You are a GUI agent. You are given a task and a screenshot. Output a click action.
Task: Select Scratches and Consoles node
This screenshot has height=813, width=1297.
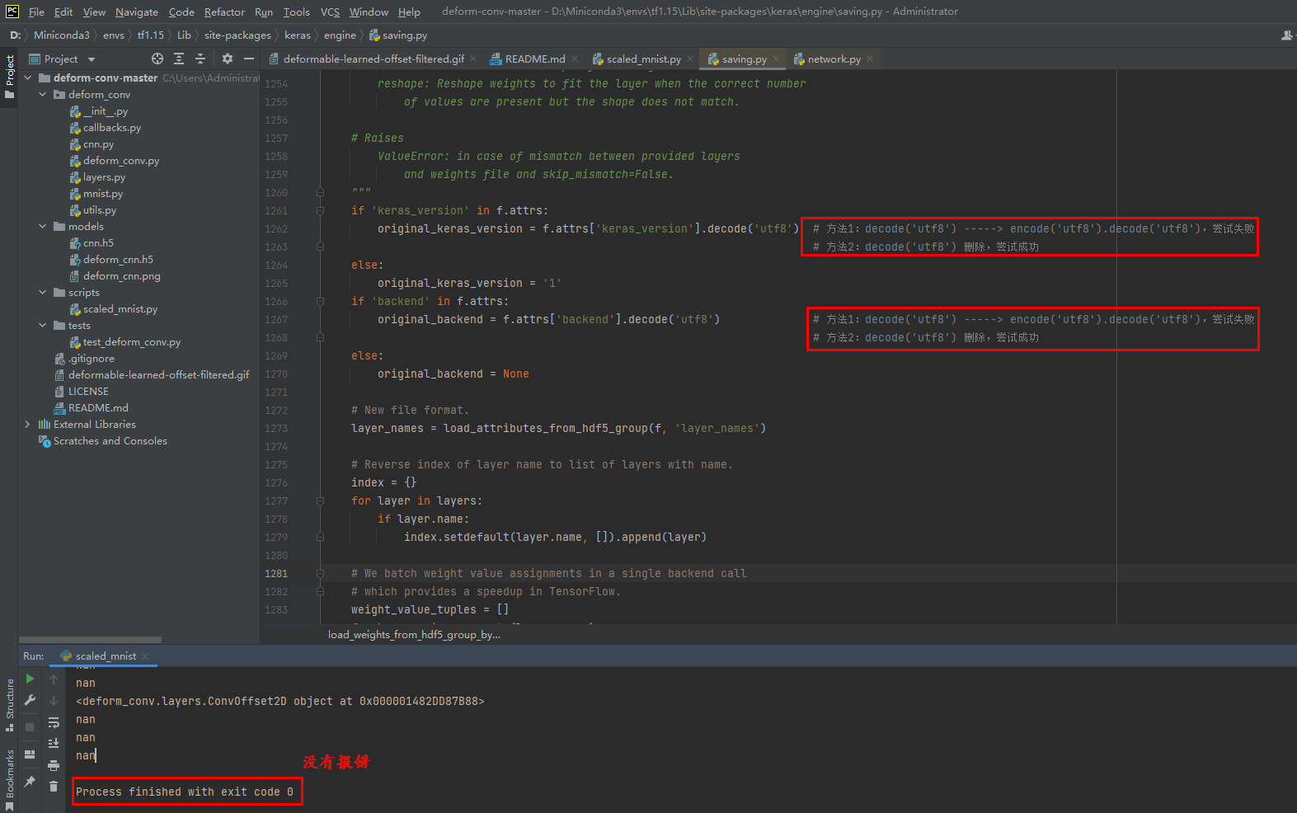tap(110, 440)
